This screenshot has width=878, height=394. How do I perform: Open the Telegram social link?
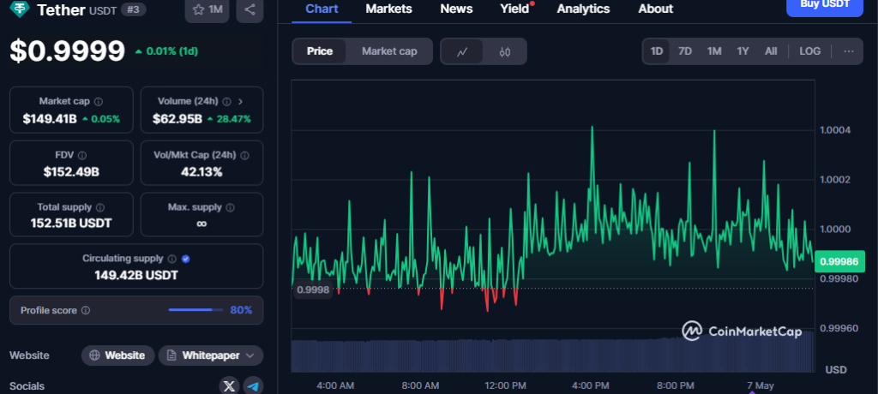[253, 385]
